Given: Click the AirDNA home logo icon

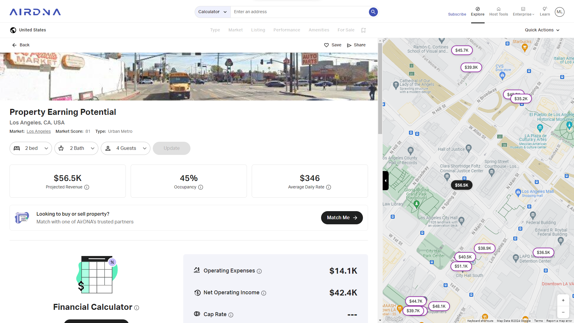Looking at the screenshot, I should point(35,12).
